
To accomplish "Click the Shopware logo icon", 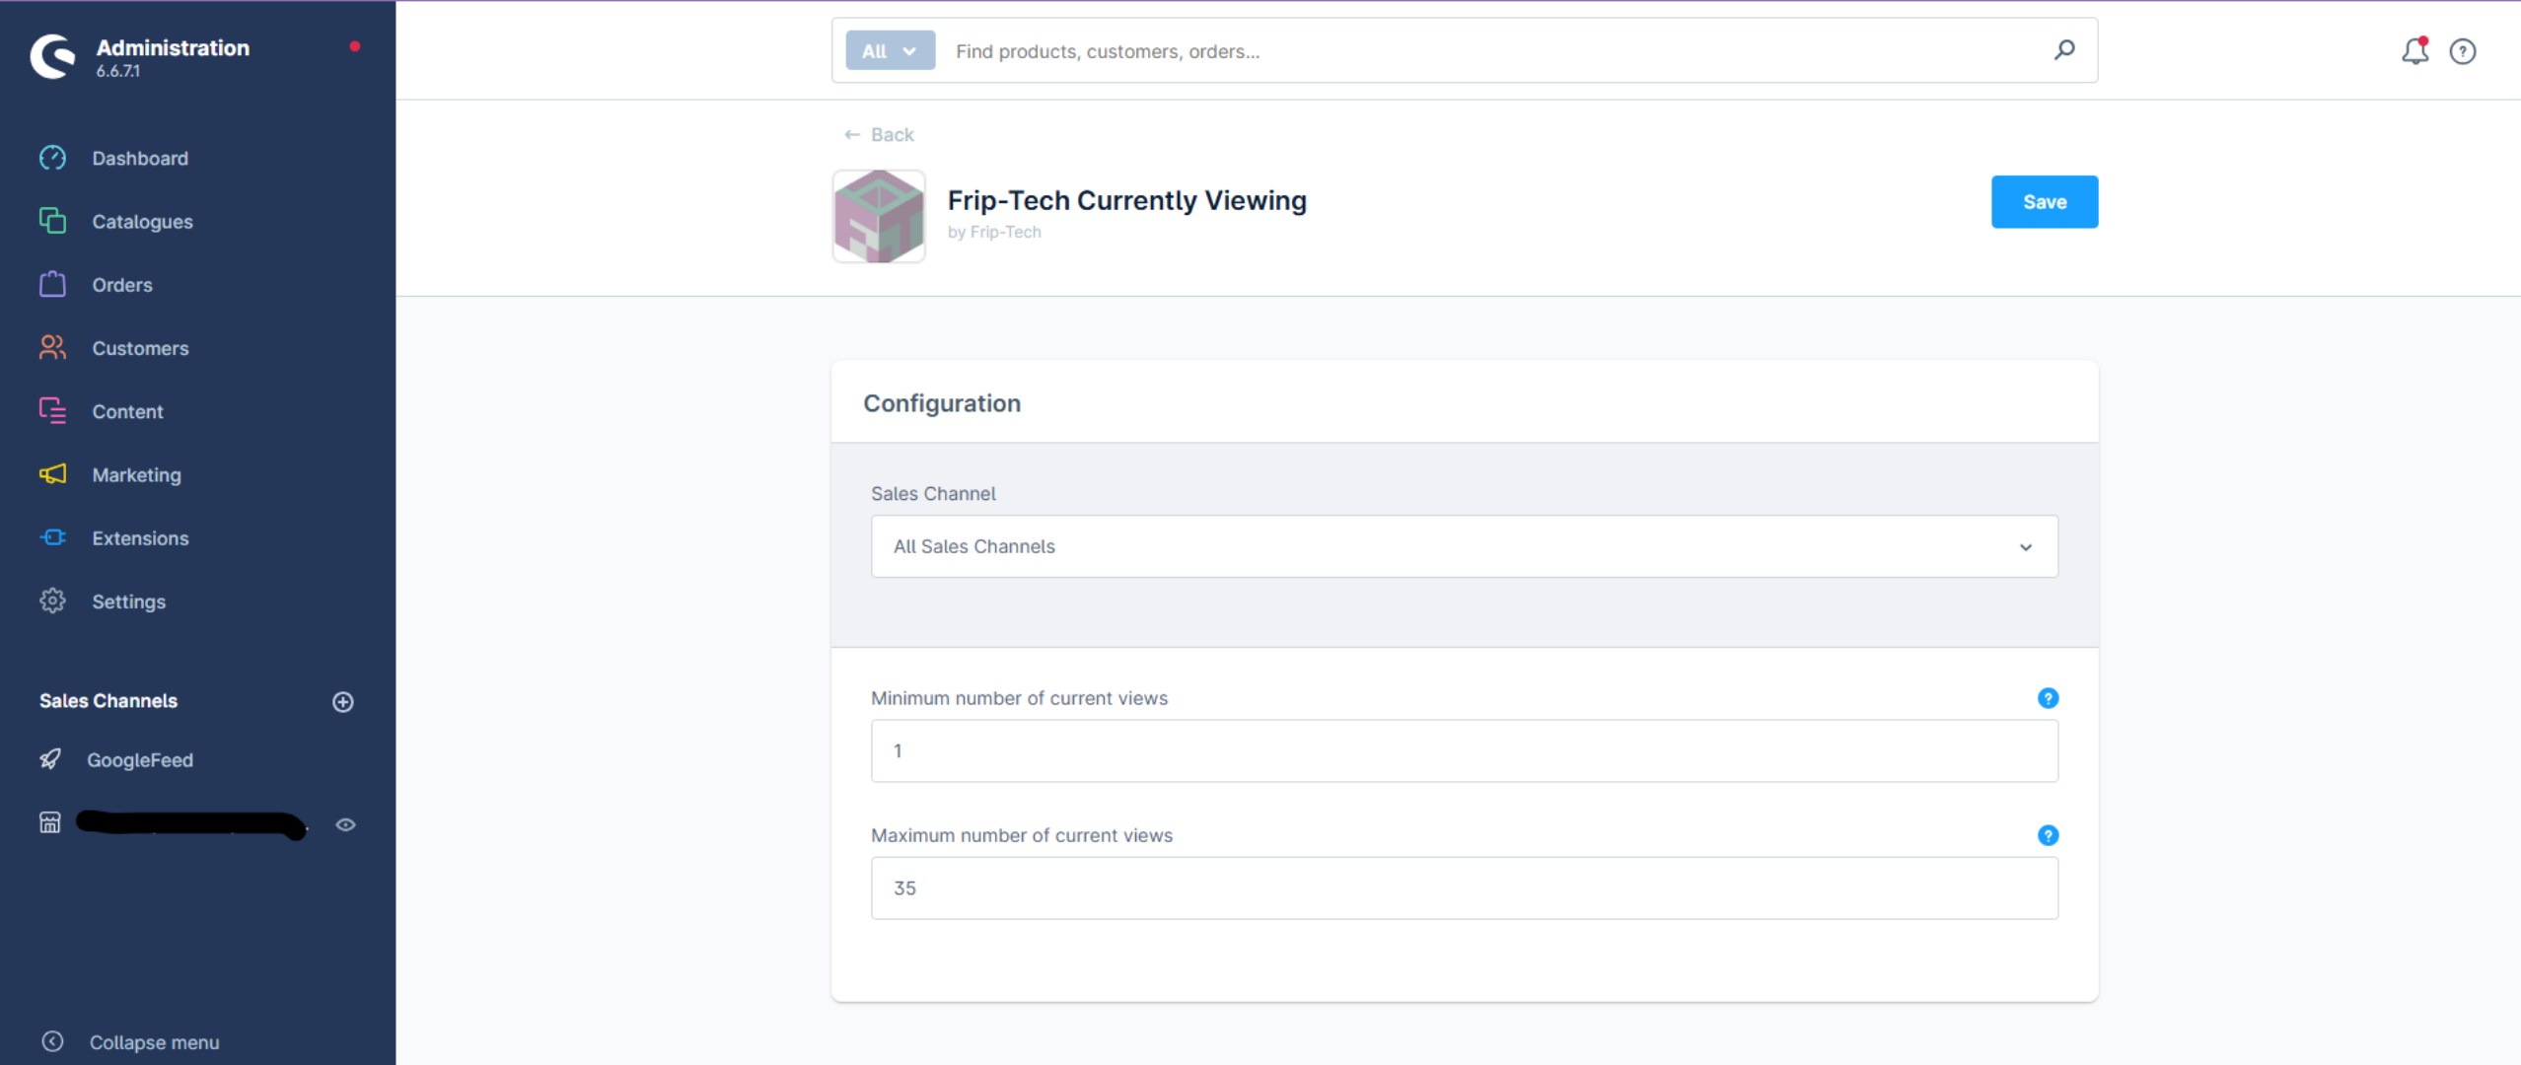I will tap(52, 56).
